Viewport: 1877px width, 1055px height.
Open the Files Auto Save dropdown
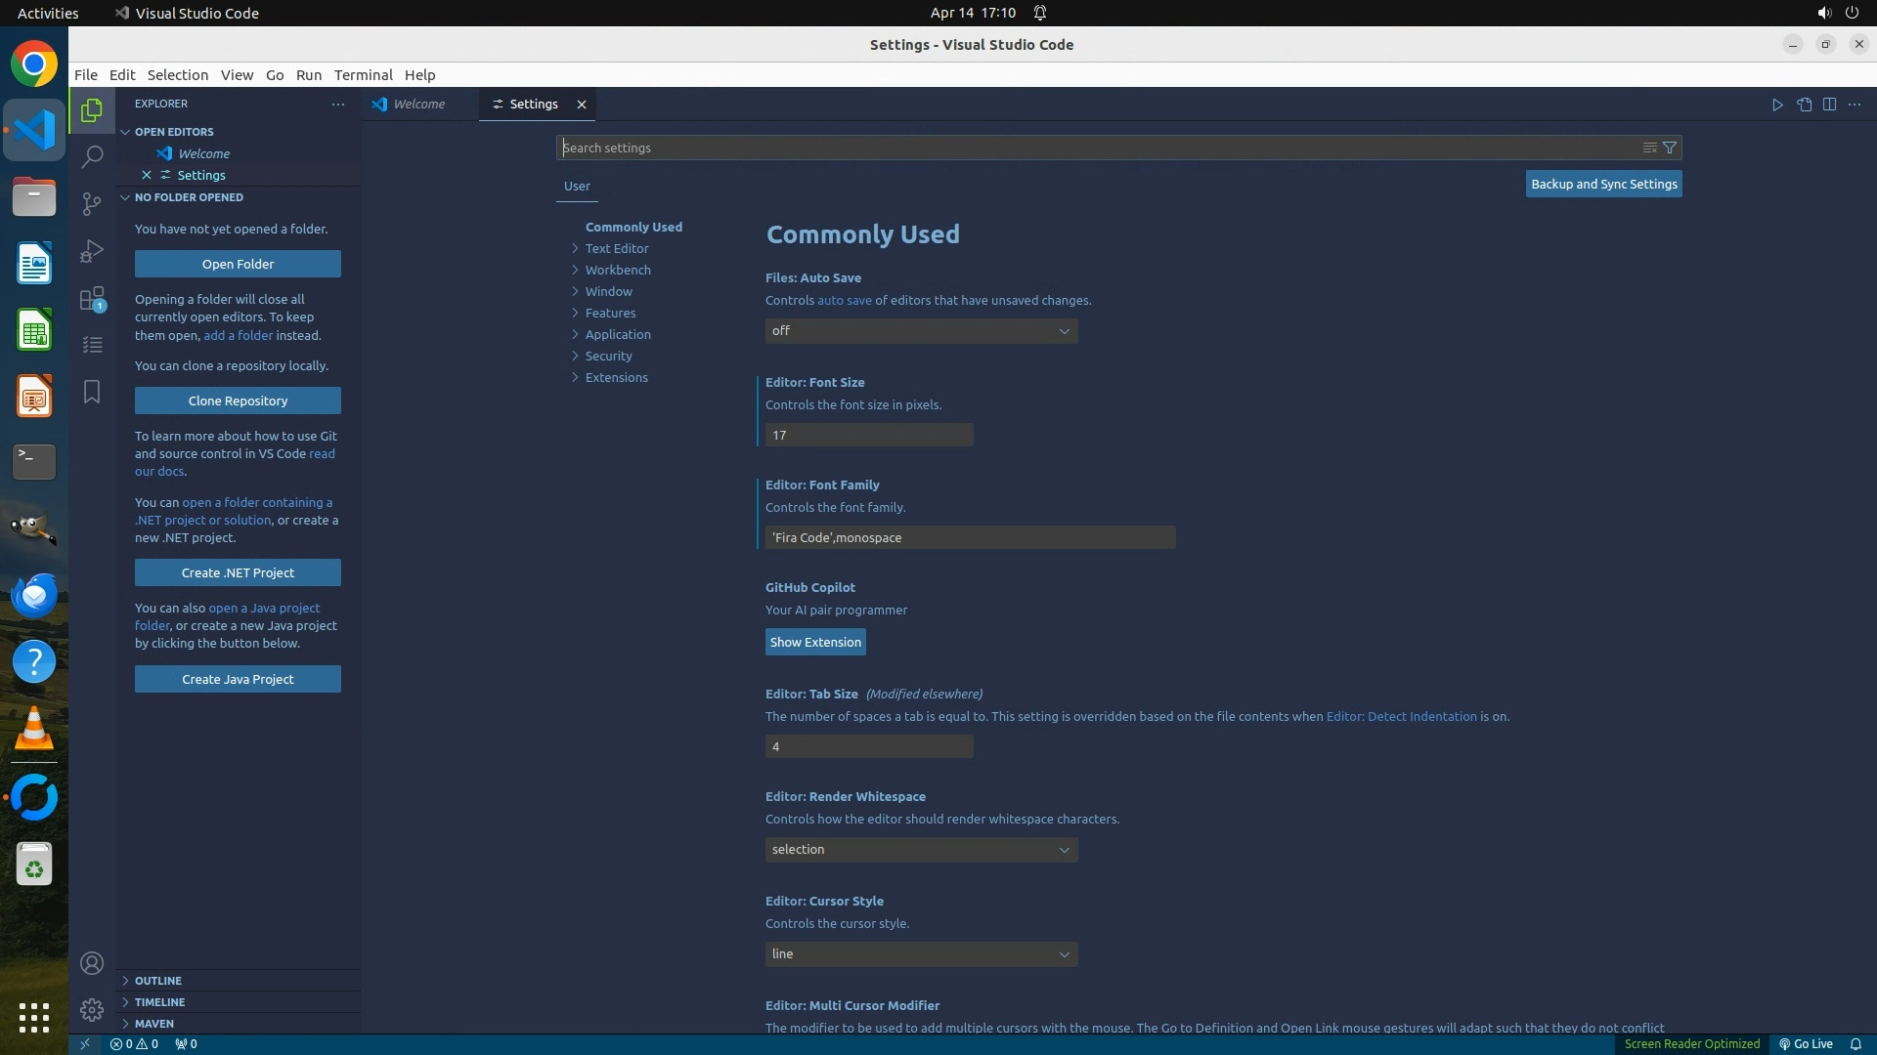tap(921, 331)
